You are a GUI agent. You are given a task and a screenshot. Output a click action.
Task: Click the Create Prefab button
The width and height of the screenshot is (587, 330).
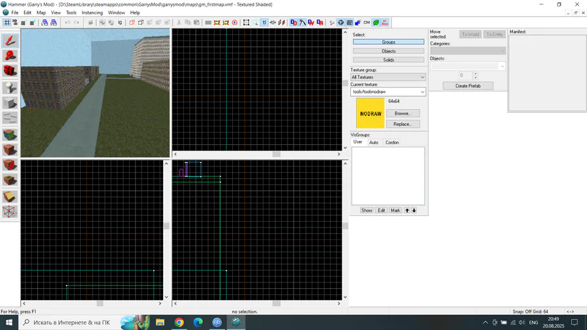[468, 85]
